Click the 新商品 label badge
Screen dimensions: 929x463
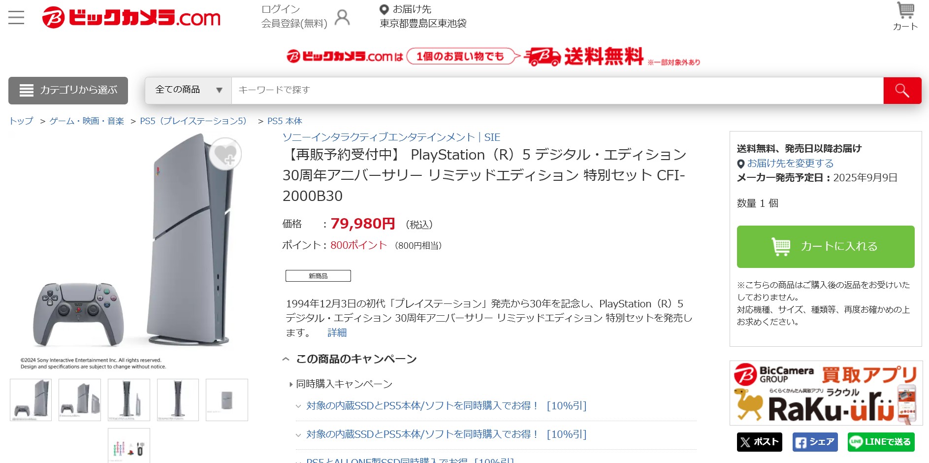[x=318, y=276]
